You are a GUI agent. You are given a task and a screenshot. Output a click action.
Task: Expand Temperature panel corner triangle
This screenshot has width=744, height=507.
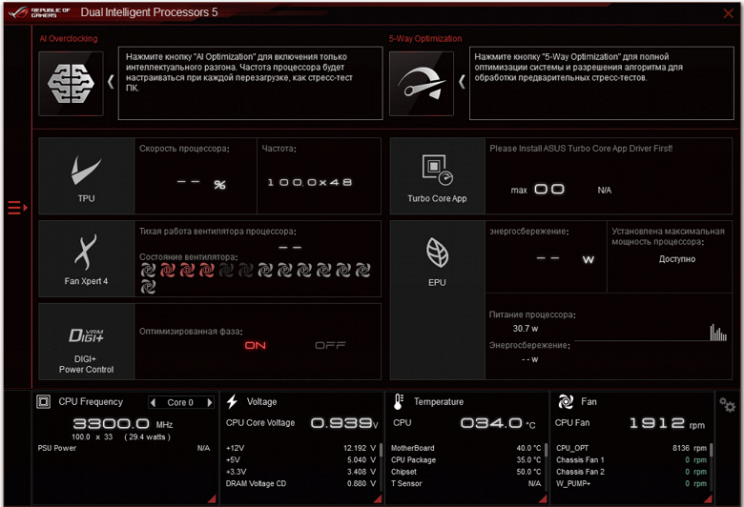click(543, 498)
